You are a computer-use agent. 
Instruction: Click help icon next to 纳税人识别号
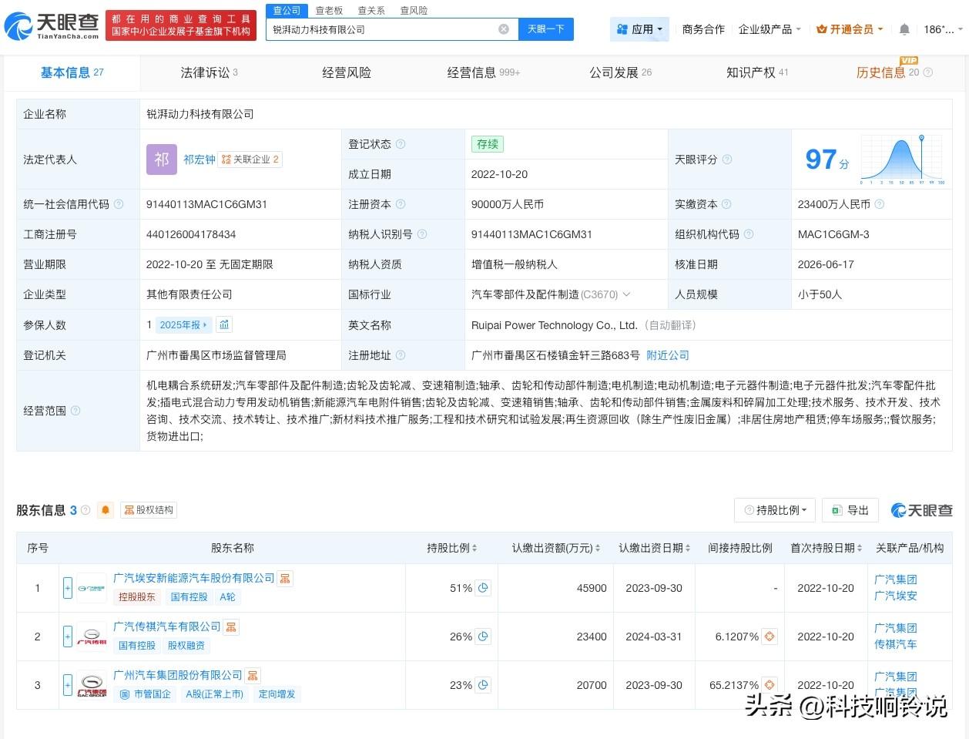pos(422,234)
